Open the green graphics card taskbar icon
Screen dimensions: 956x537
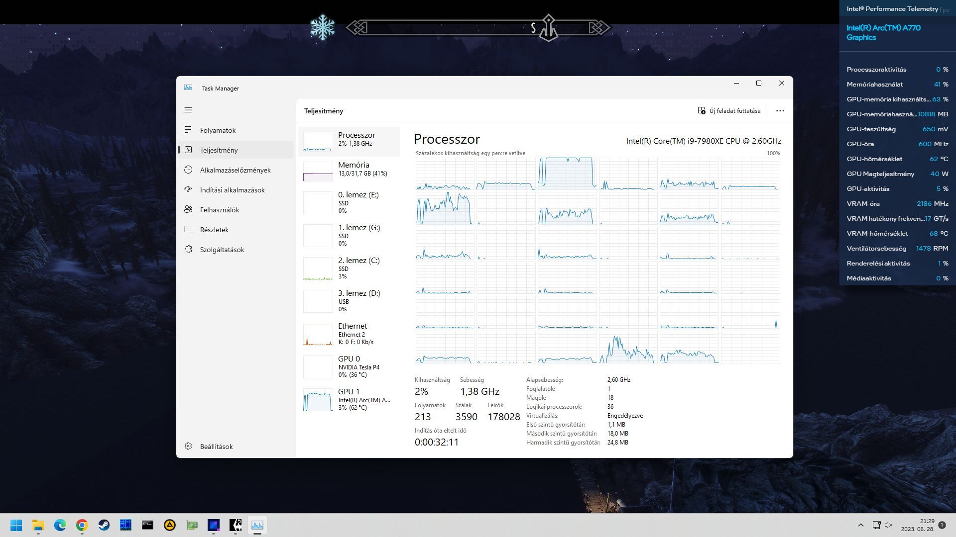coord(192,525)
